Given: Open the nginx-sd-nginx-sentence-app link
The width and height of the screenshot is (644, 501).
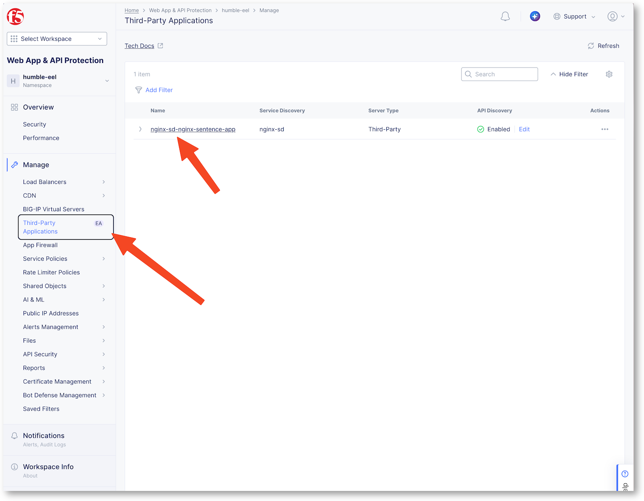Looking at the screenshot, I should 193,129.
